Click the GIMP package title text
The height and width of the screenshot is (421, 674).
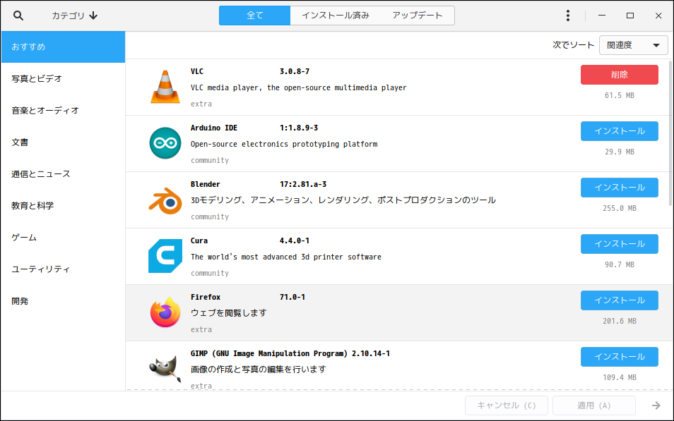coord(269,353)
